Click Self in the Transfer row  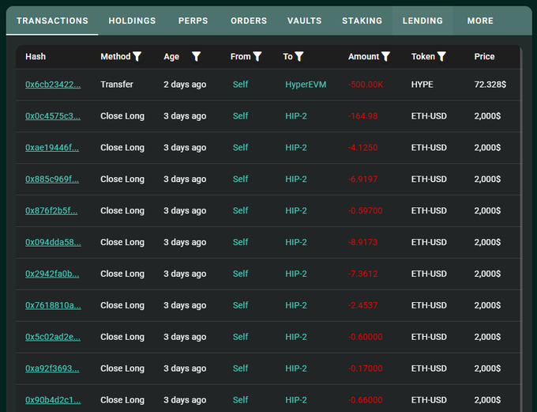tap(240, 85)
